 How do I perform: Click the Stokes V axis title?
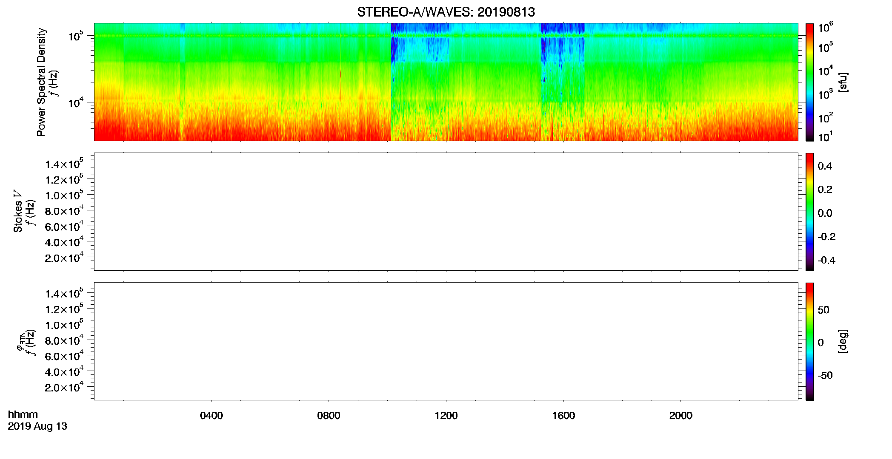click(x=18, y=212)
